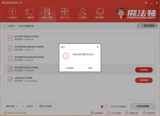Screen dimensions: 160x116
Task: Open the 一键装机 one-click install section
Action: click(x=30, y=13)
